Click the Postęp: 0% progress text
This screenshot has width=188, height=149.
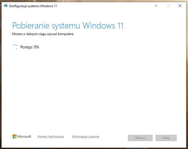[x=30, y=47]
